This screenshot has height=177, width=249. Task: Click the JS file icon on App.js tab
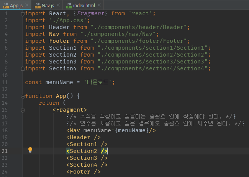pyautogui.click(x=6, y=6)
